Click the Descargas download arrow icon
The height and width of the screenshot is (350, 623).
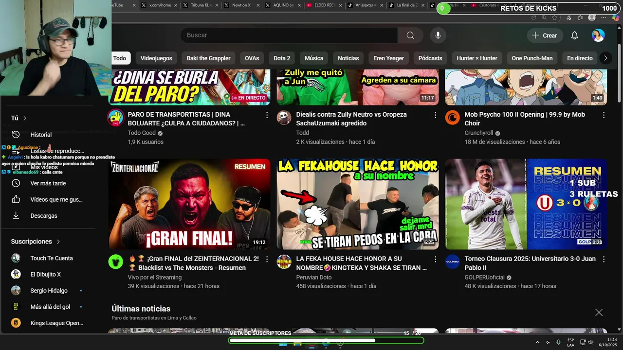click(x=16, y=215)
